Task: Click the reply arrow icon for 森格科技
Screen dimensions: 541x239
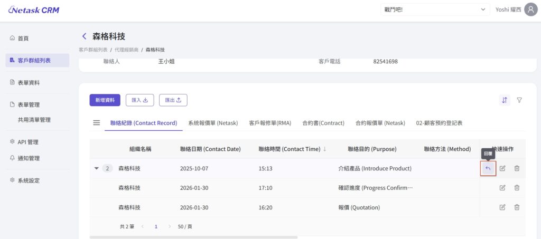Action: pyautogui.click(x=488, y=168)
